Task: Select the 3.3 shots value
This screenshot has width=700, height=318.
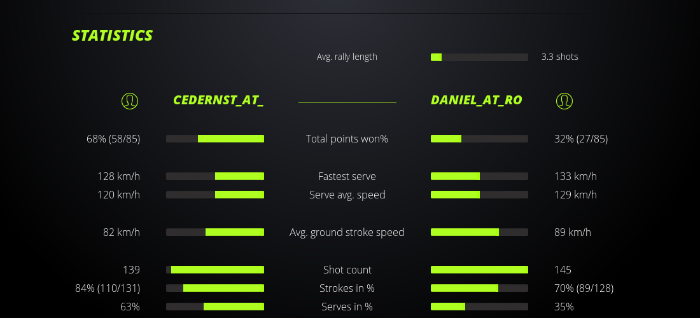Action: click(559, 57)
